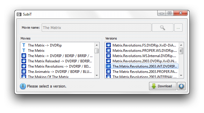Viewport: 204px width, 113px height.
Task: Click camera icon for The Animatrix entry
Action: click(24, 71)
